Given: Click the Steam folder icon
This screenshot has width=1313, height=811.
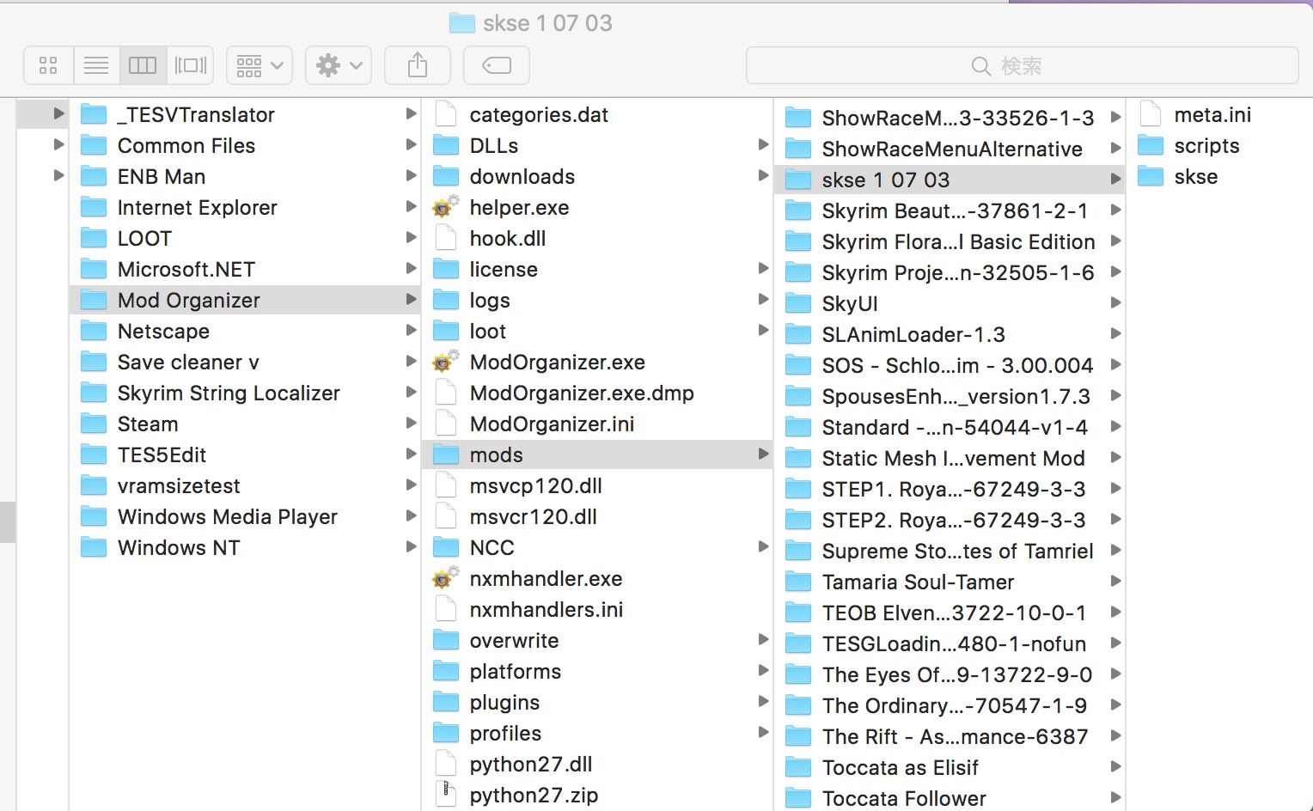Looking at the screenshot, I should [x=93, y=424].
